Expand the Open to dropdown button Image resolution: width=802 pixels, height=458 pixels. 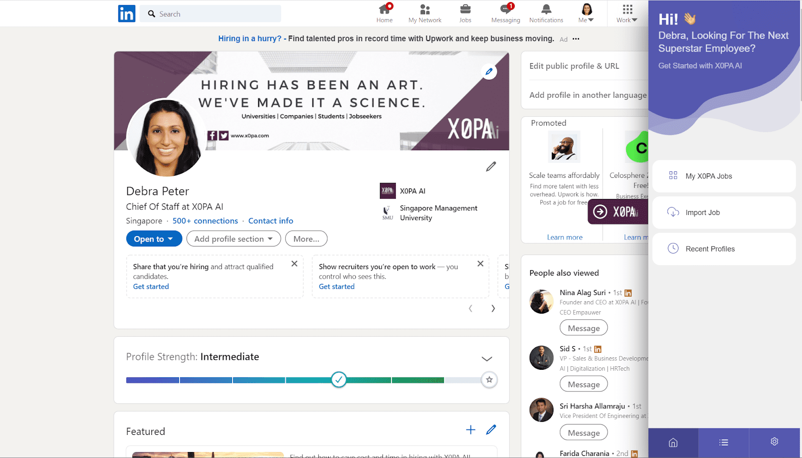click(x=154, y=239)
